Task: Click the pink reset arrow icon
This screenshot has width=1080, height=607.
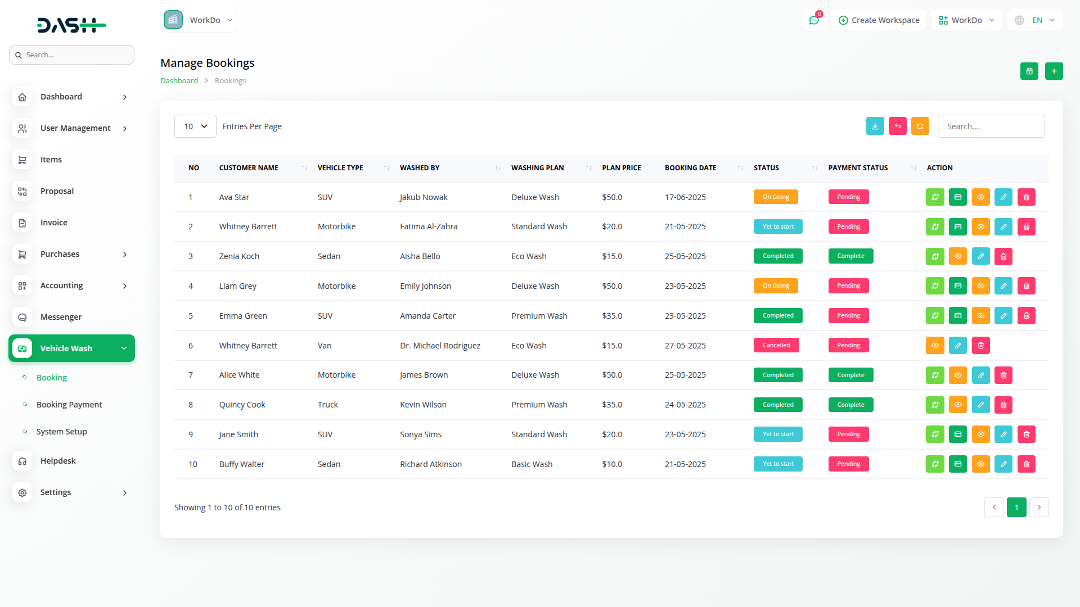Action: tap(897, 126)
